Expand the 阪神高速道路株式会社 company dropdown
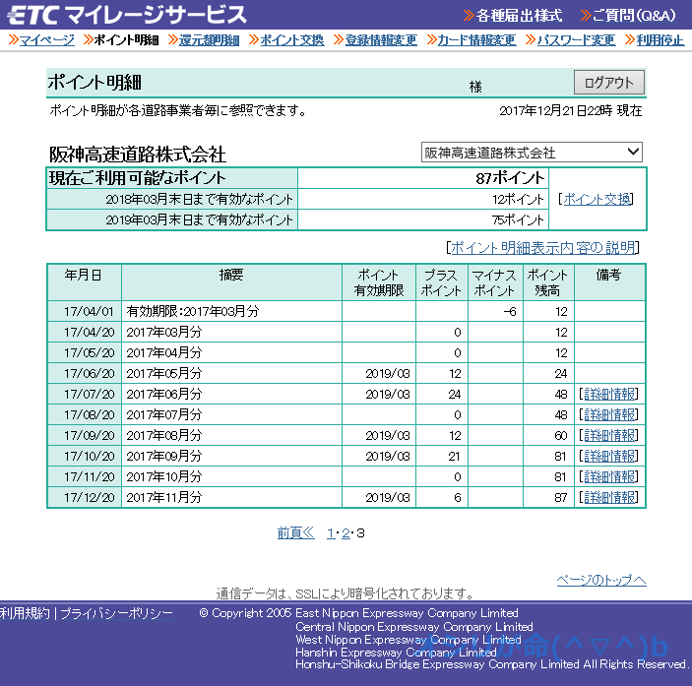 pyautogui.click(x=532, y=153)
